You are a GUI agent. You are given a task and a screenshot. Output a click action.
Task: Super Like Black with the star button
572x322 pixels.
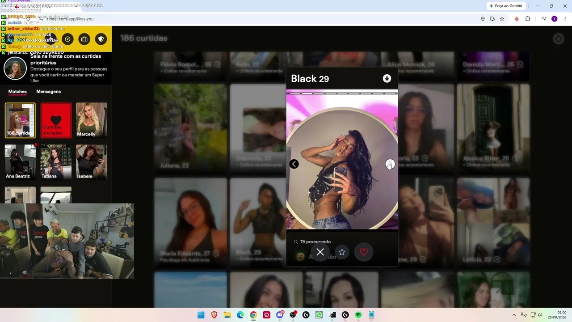click(342, 252)
